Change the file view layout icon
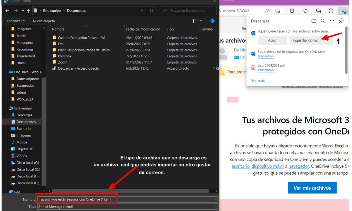Image resolution: width=352 pixels, height=211 pixels. coord(195,21)
